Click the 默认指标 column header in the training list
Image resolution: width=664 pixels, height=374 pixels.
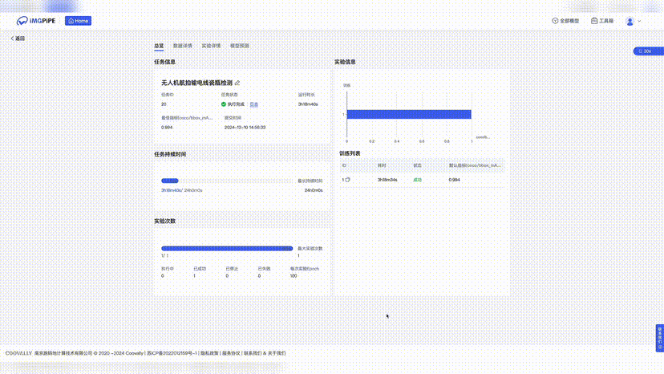[x=475, y=165]
